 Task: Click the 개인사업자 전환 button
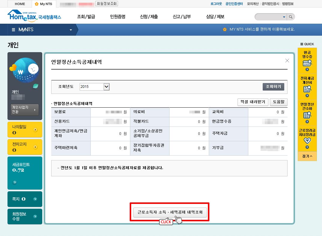coord(25,109)
